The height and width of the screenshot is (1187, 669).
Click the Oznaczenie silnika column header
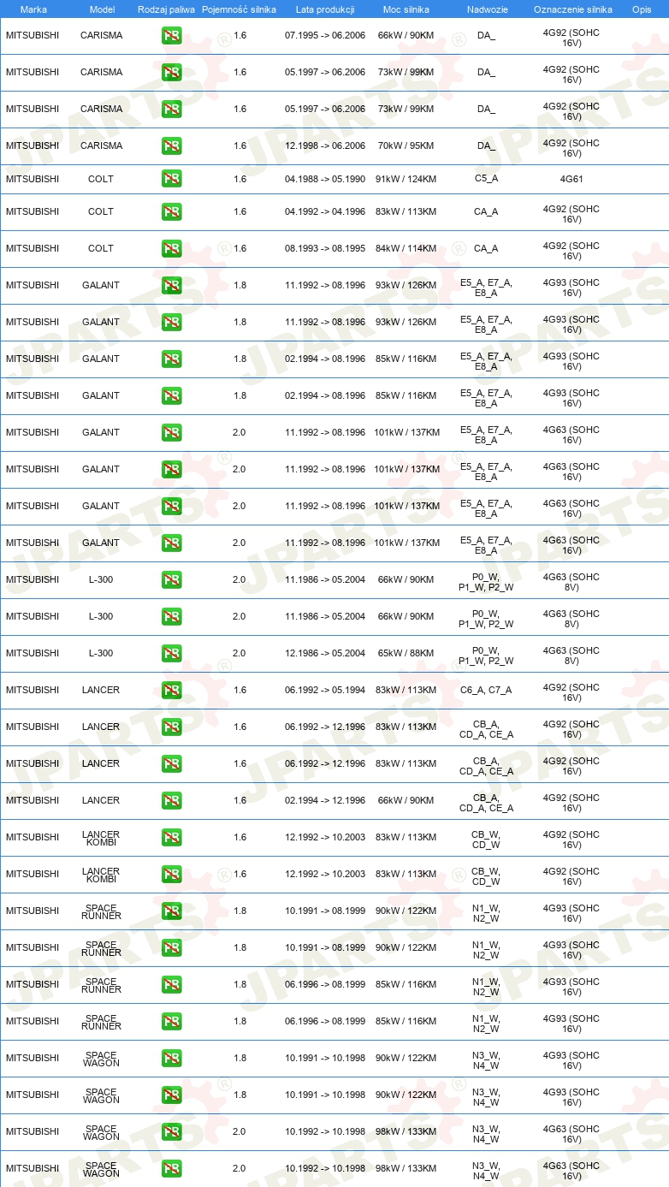(x=572, y=9)
